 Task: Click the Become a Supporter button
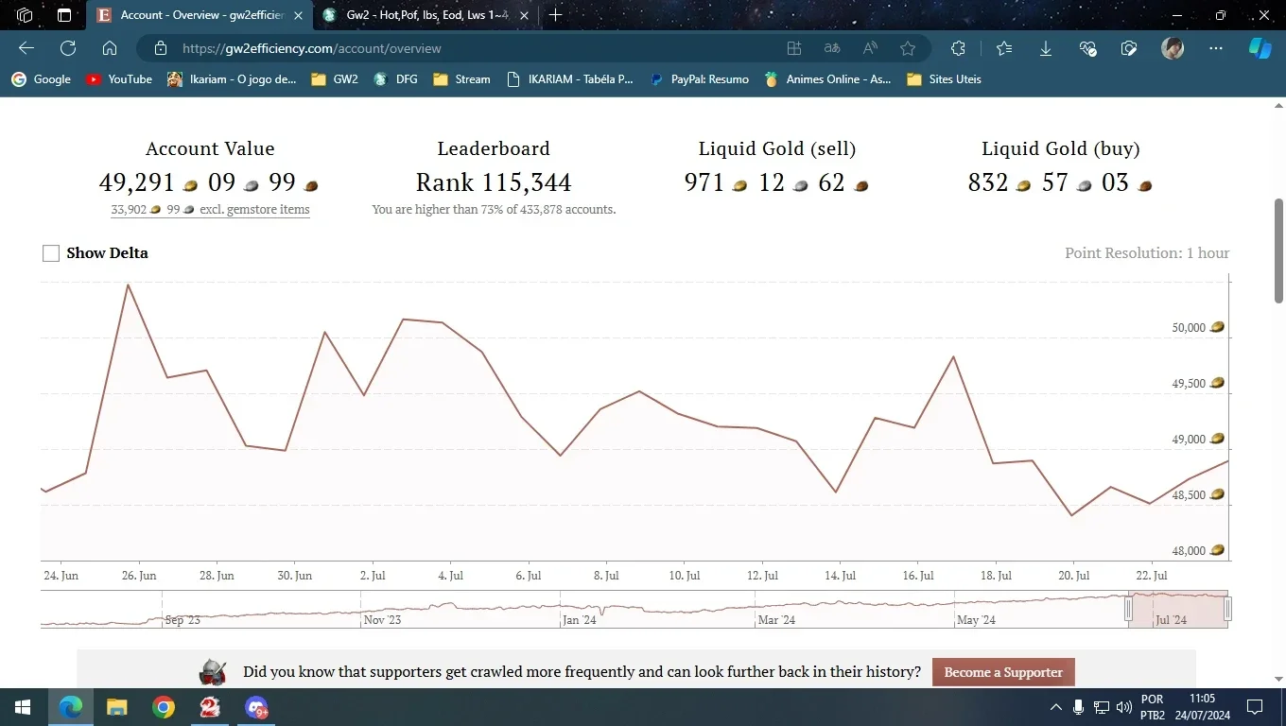coord(1003,672)
